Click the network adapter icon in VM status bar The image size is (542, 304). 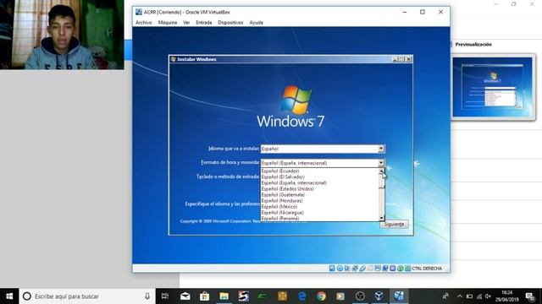pyautogui.click(x=355, y=269)
